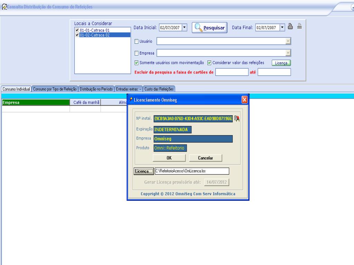Click the wand icon in Licenciamento Omniseg title
This screenshot has height=265, width=354.
pyautogui.click(x=131, y=100)
